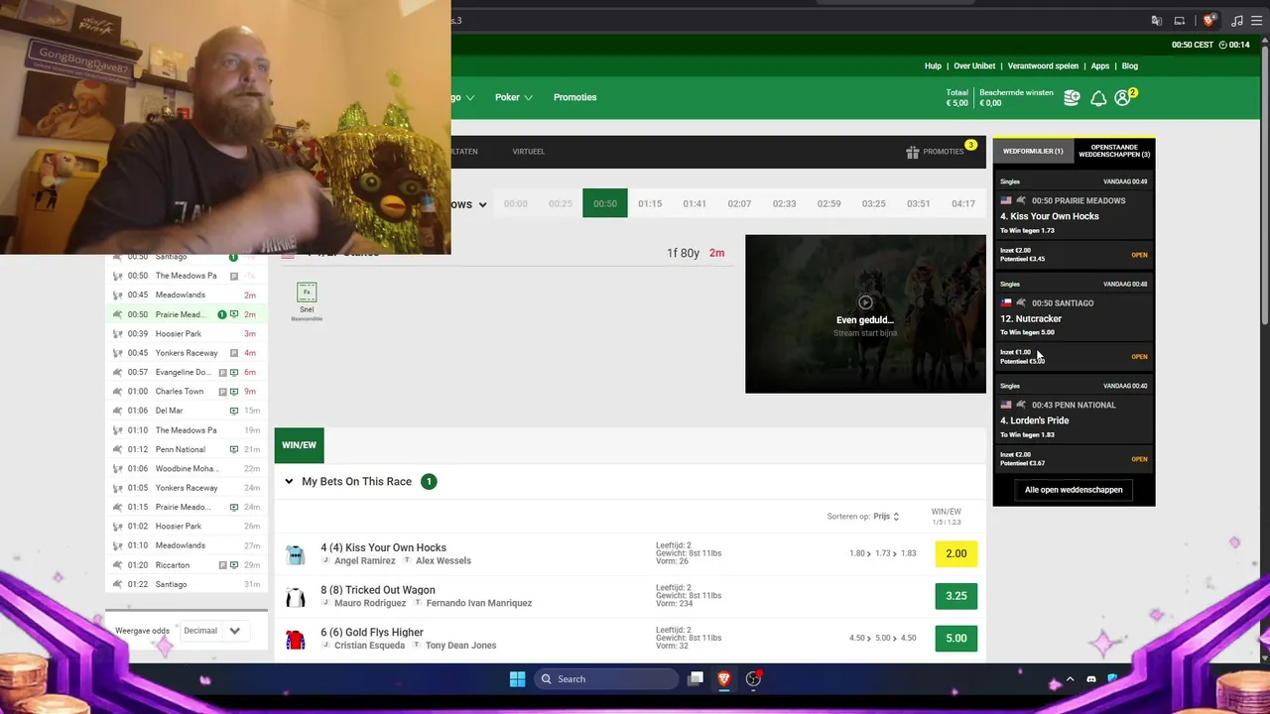
Task: Select the 00:50 race time tab
Action: click(x=605, y=203)
